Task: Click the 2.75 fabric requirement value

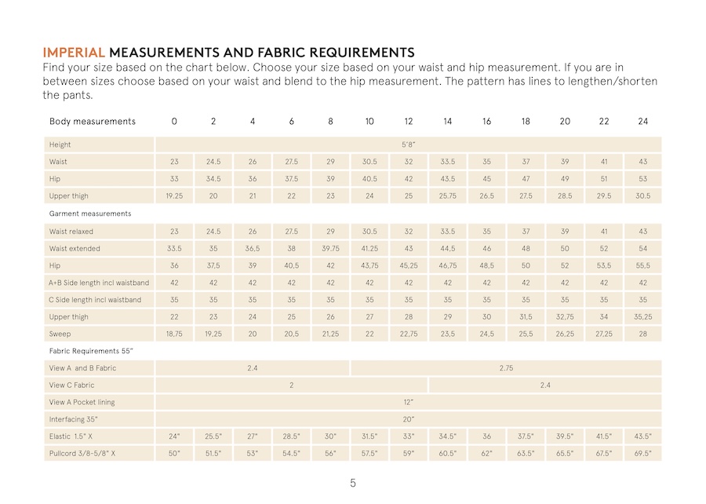Action: (506, 368)
